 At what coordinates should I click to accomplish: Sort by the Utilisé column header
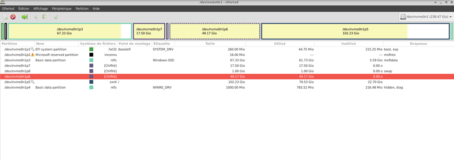(280, 44)
